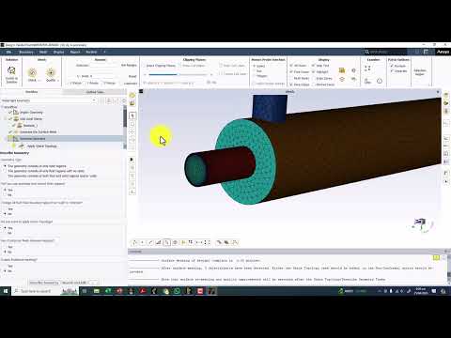The image size is (451, 338).
Task: Open the Check dropdown arrow
Action: click(x=39, y=81)
